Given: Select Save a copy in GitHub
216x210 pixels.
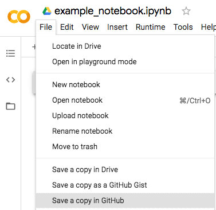Looking at the screenshot, I should pyautogui.click(x=125, y=201).
